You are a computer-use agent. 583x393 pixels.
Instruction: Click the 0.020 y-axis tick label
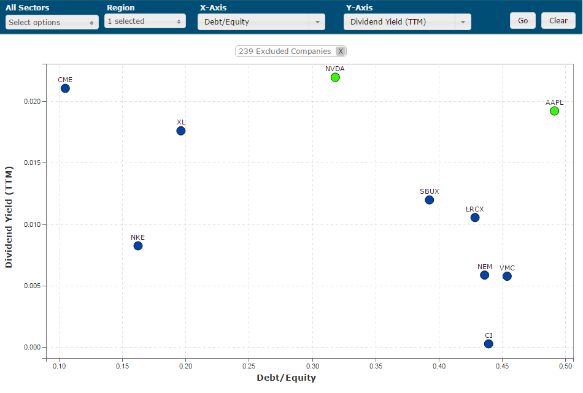[x=33, y=101]
